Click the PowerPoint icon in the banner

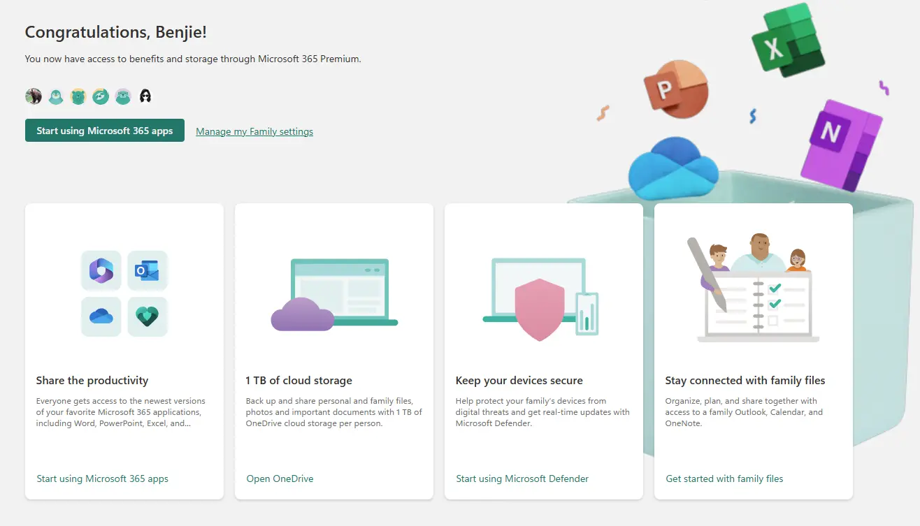pyautogui.click(x=675, y=89)
